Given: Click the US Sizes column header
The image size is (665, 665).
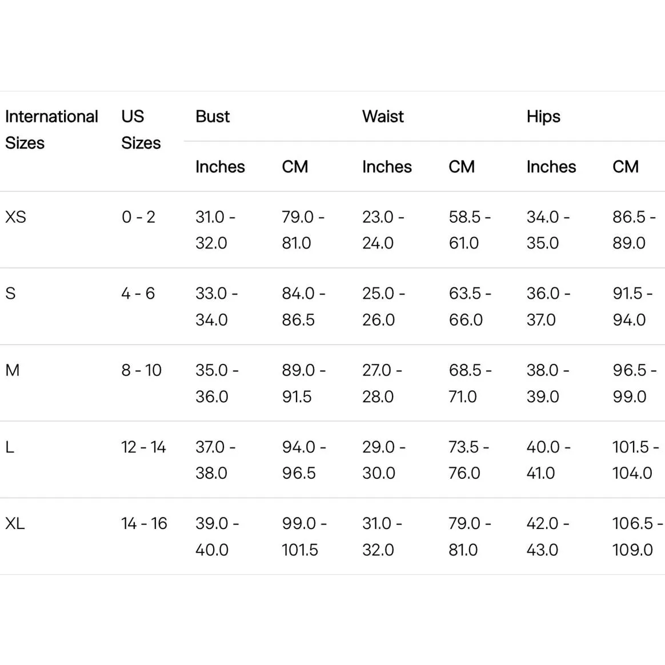Looking at the screenshot, I should [141, 130].
